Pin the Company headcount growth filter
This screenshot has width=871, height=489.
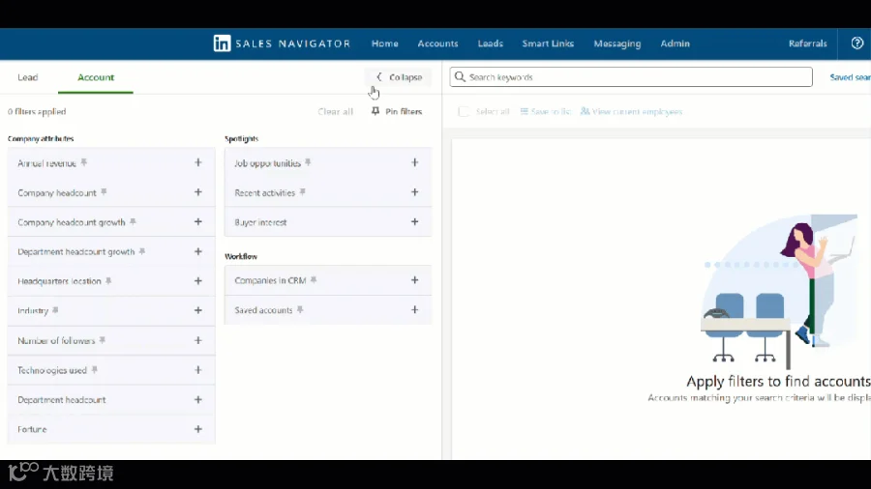[133, 221]
